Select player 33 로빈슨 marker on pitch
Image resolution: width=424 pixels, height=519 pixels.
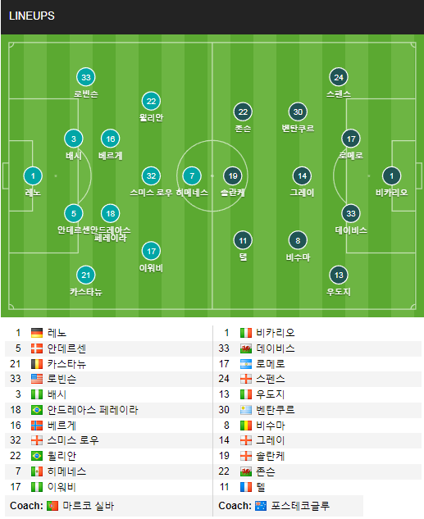(86, 77)
